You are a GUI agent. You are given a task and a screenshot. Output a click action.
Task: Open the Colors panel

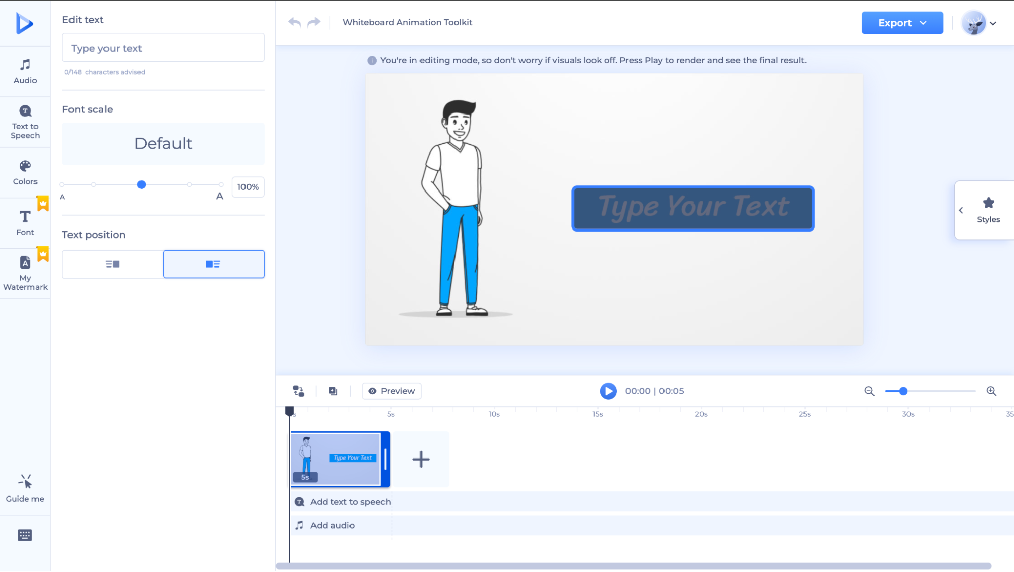pos(25,173)
